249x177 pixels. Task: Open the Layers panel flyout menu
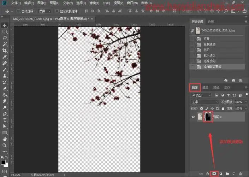click(246, 87)
